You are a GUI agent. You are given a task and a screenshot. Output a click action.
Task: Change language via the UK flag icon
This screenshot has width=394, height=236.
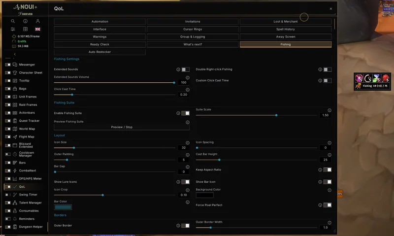(38, 29)
